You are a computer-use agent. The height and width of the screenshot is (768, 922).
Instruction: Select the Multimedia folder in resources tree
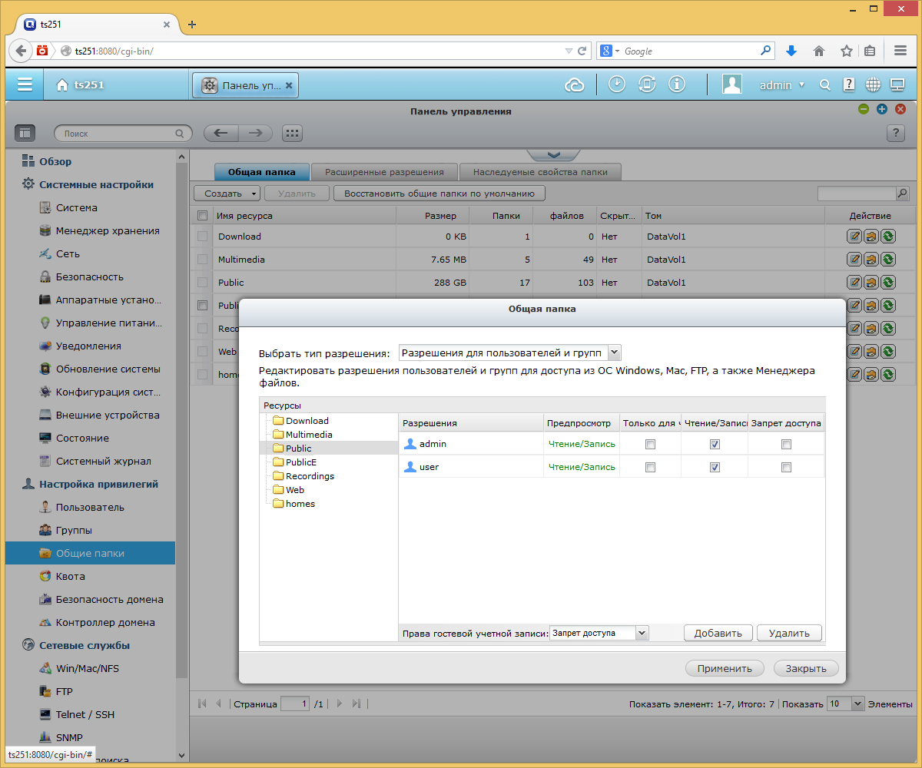(309, 435)
